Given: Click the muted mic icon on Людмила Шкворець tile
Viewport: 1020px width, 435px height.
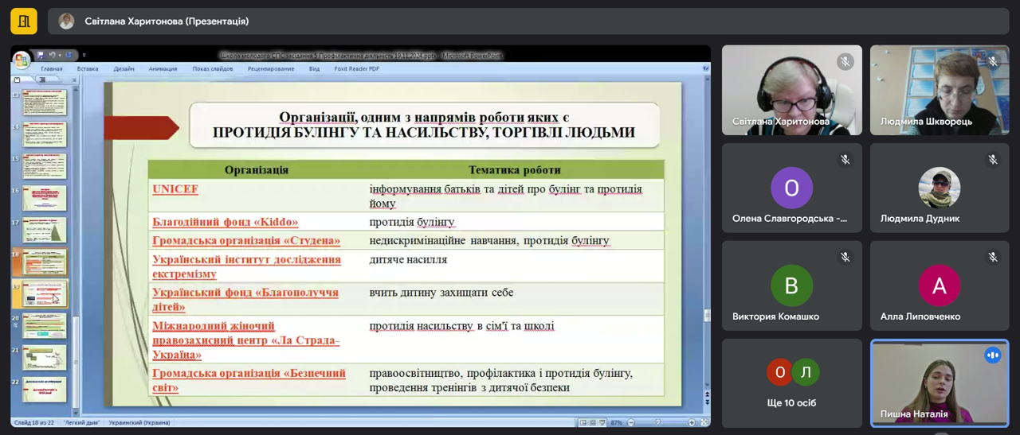Looking at the screenshot, I should (993, 61).
